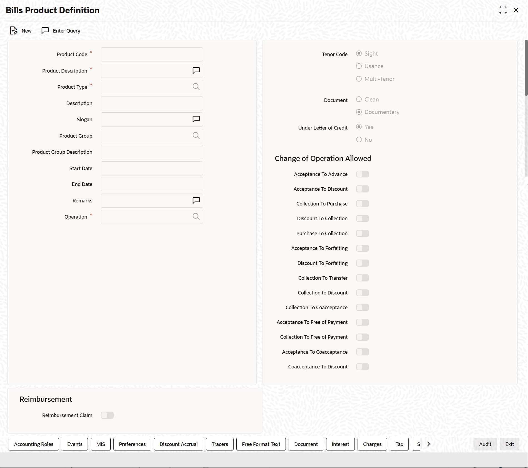The image size is (528, 468).
Task: Open the Accounting Roles tab
Action: coord(34,444)
